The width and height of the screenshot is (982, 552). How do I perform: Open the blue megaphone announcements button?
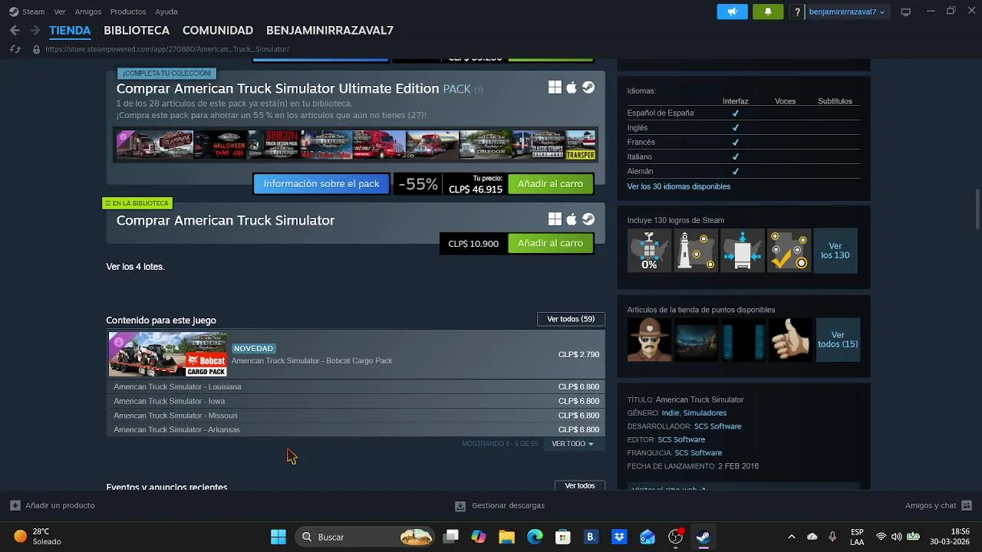732,11
